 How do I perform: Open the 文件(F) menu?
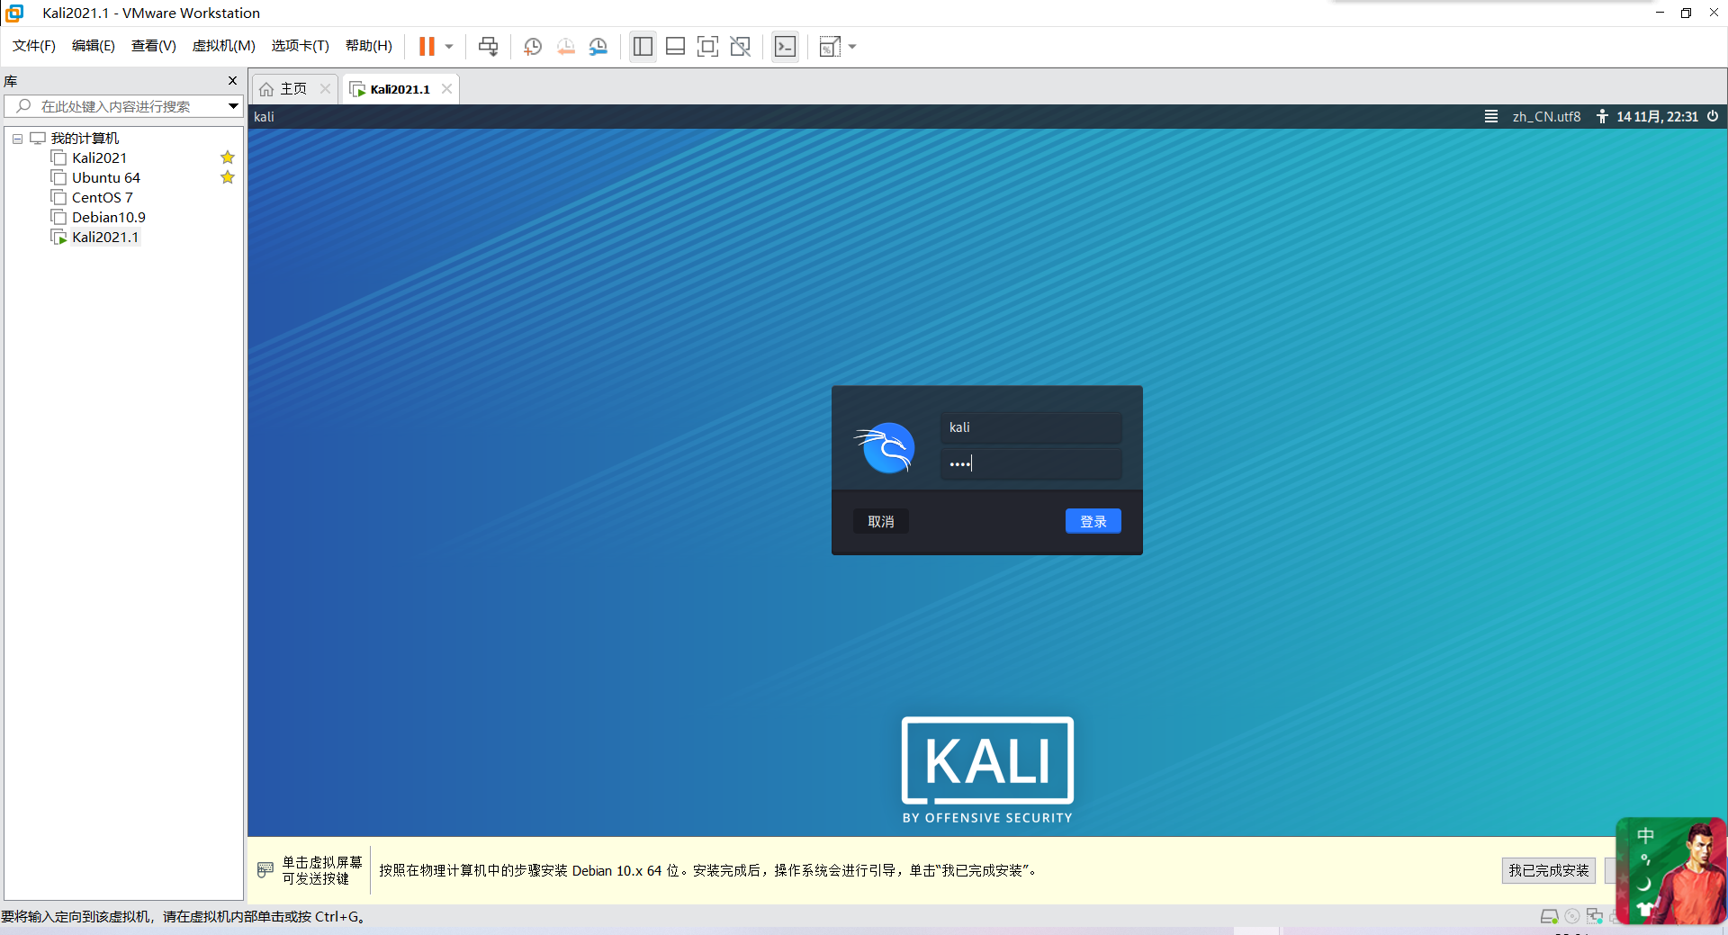tap(34, 46)
